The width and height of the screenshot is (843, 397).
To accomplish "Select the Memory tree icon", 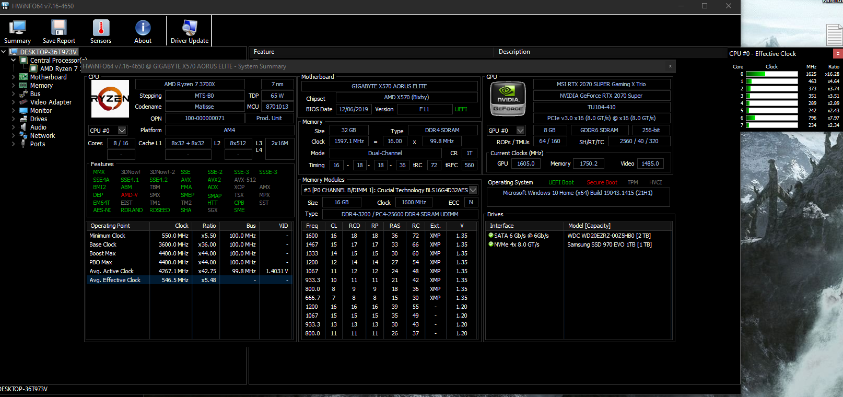I will pos(24,85).
